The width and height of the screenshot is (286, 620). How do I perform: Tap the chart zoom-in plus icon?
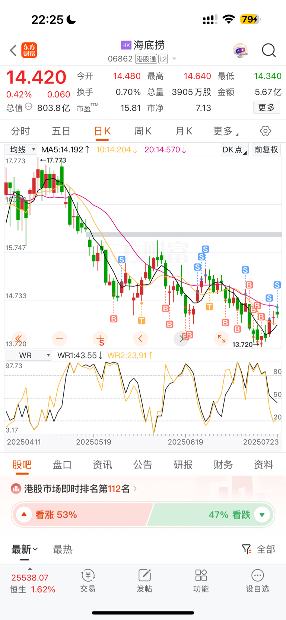pos(100,339)
